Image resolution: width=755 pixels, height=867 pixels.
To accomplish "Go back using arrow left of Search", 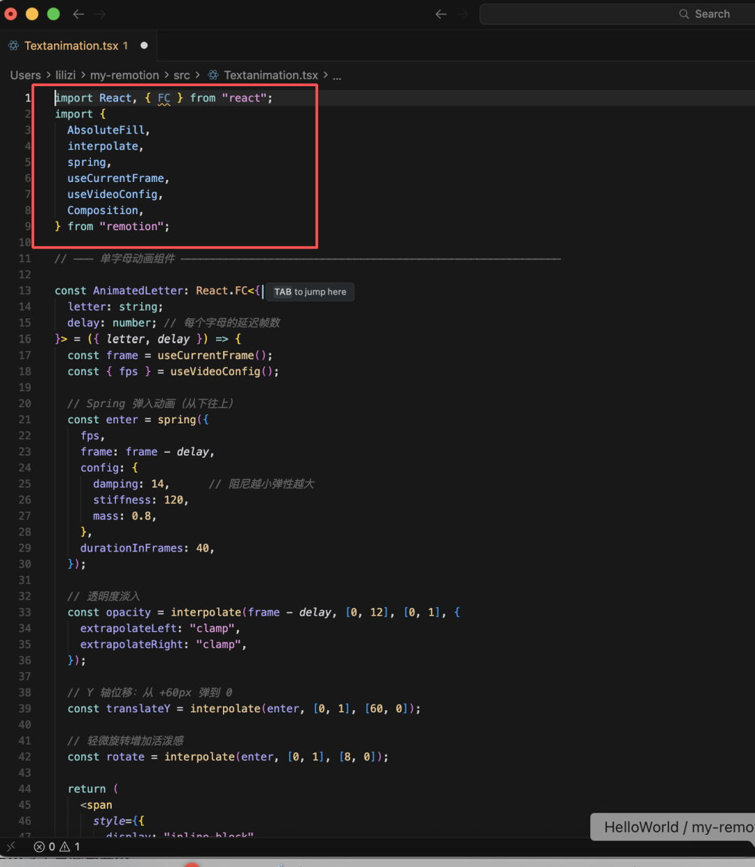I will click(440, 14).
